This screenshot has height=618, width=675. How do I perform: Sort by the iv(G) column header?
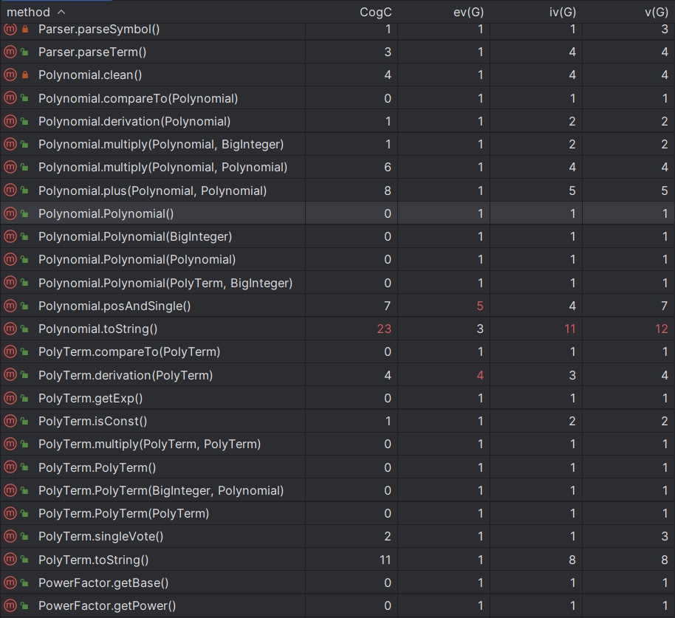click(x=562, y=12)
